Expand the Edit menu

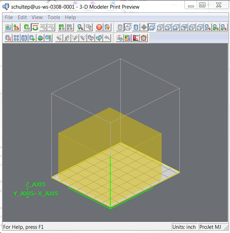tap(22, 17)
